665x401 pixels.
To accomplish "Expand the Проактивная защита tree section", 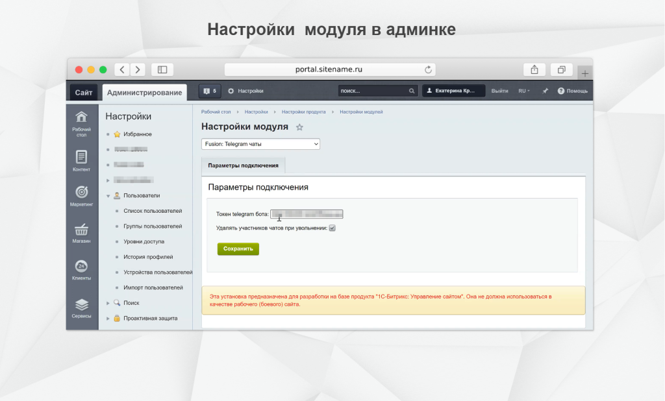I will click(108, 319).
